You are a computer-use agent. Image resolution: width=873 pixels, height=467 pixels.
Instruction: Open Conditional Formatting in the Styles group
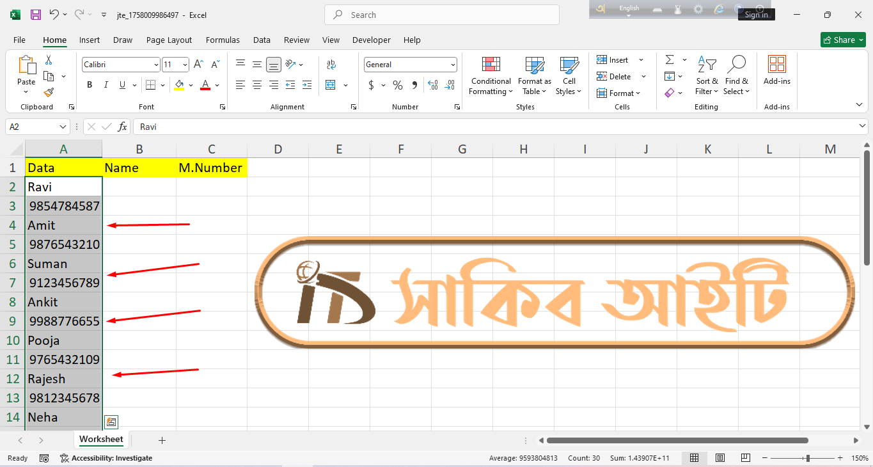[491, 76]
